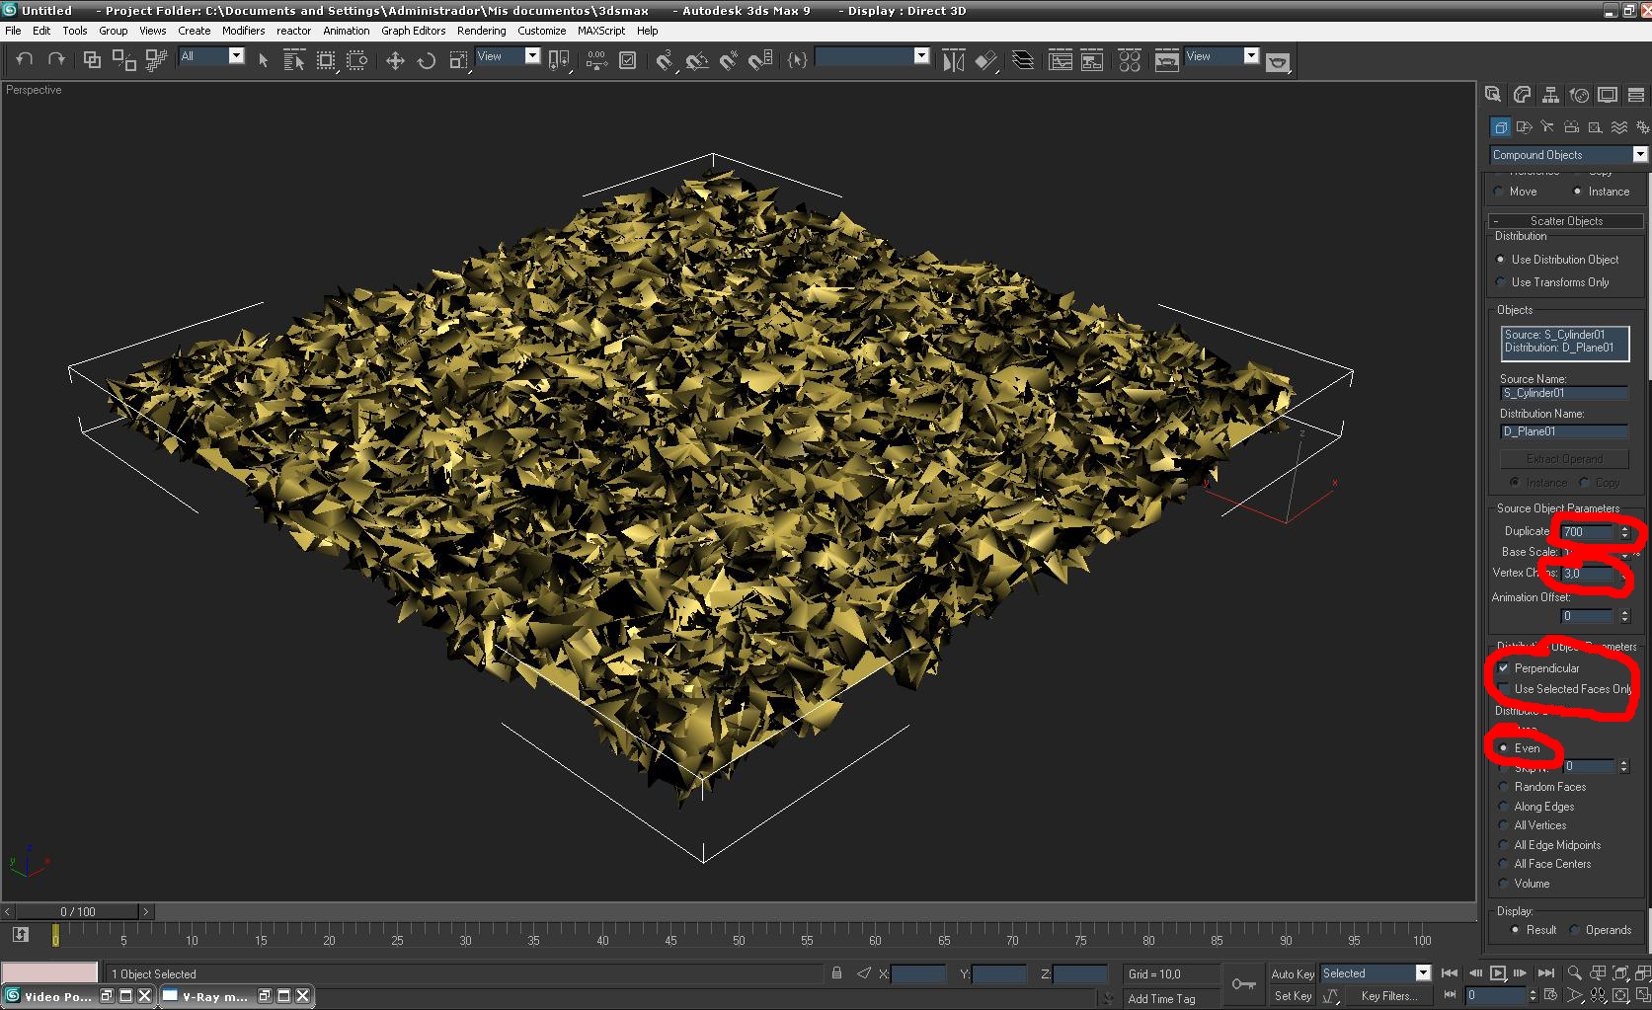Open the Compound Objects category dropdown

pos(1569,155)
